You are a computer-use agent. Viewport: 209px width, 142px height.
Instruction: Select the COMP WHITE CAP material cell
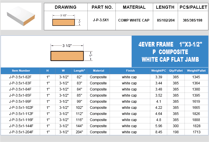(x=134, y=20)
